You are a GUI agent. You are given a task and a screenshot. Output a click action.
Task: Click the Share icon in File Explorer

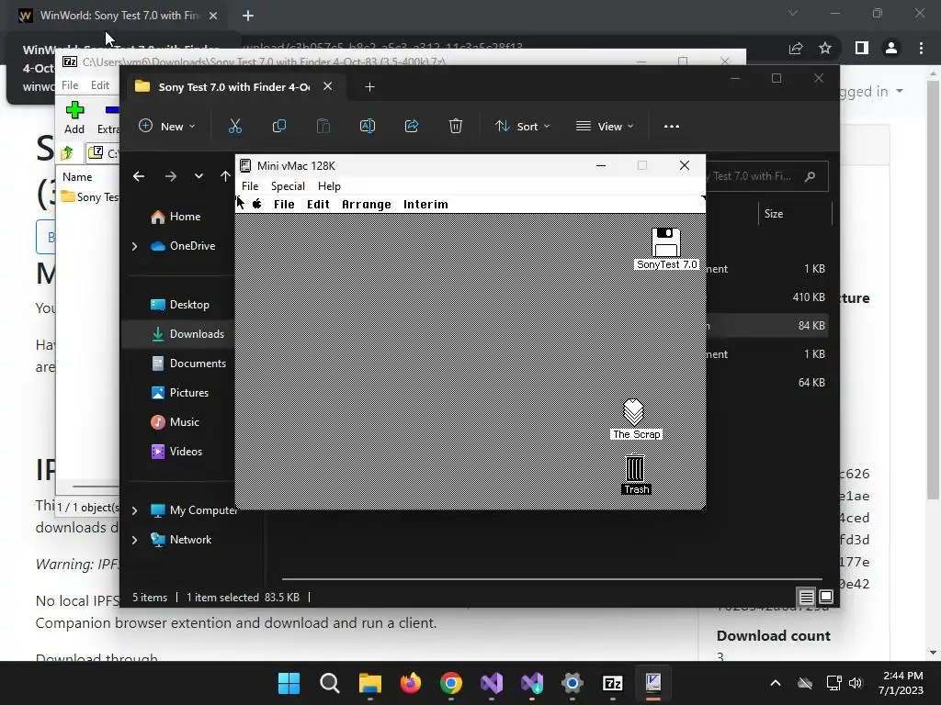[412, 126]
